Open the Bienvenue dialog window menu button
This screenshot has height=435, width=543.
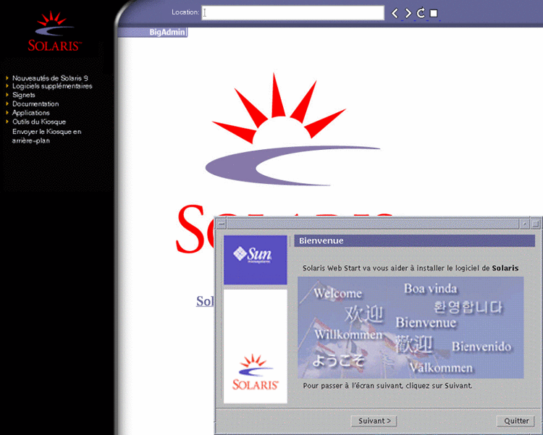(x=222, y=224)
